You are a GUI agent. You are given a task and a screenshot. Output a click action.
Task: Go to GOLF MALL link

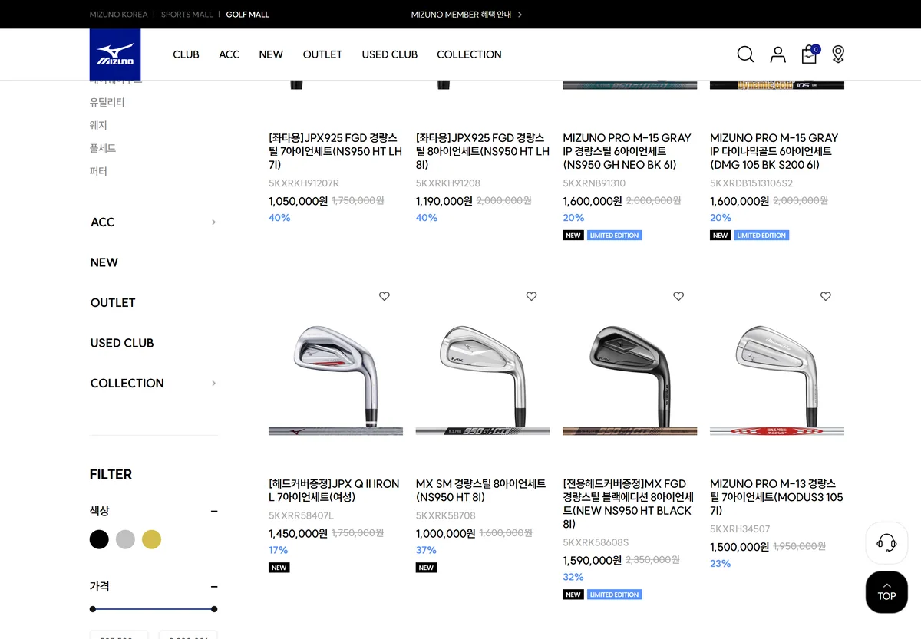[248, 15]
